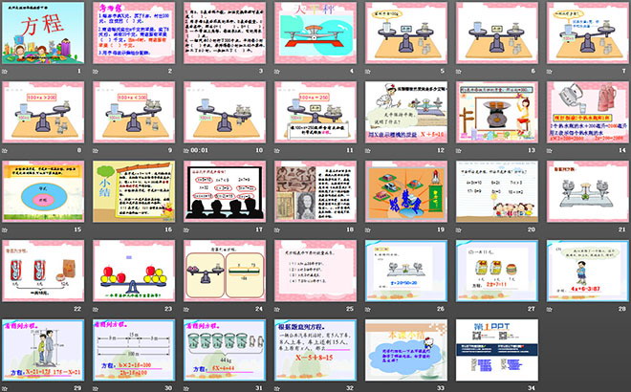The height and width of the screenshot is (392, 631).
Task: Click the animation star under slide 9
Action: [96, 150]
